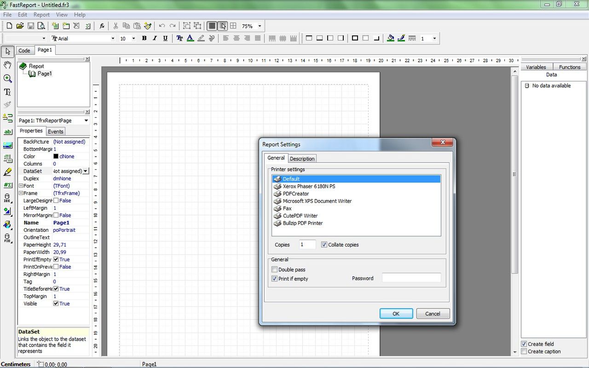Open the font name dropdown

click(113, 38)
